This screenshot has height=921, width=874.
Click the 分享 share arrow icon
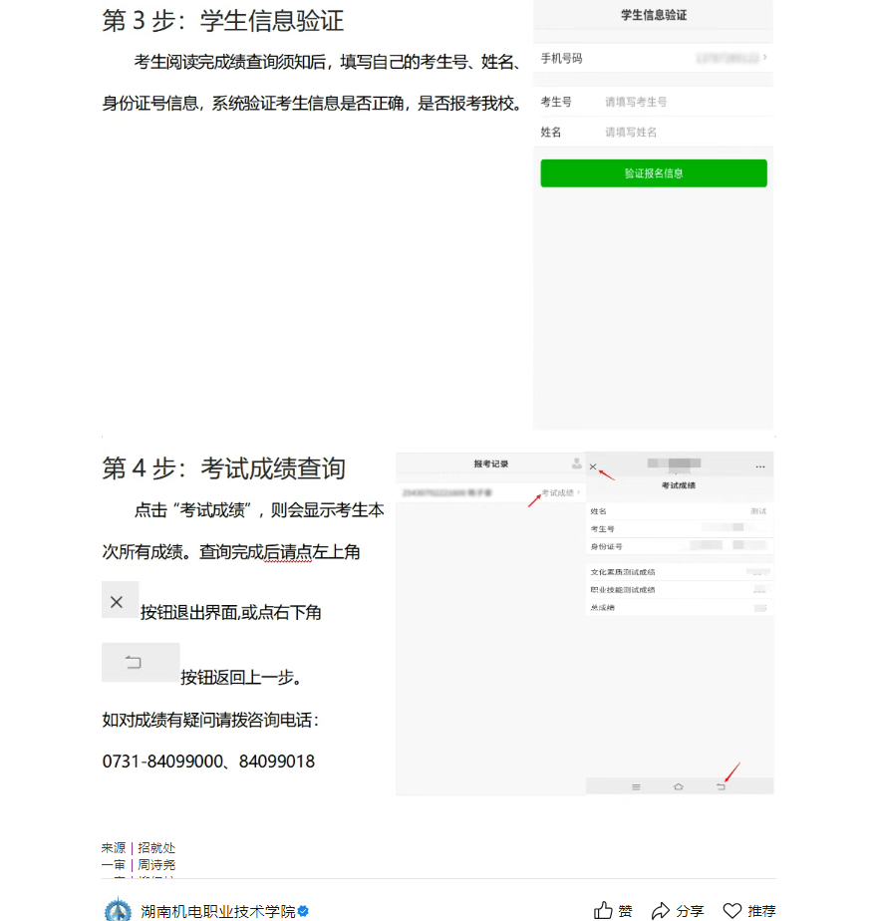click(661, 910)
